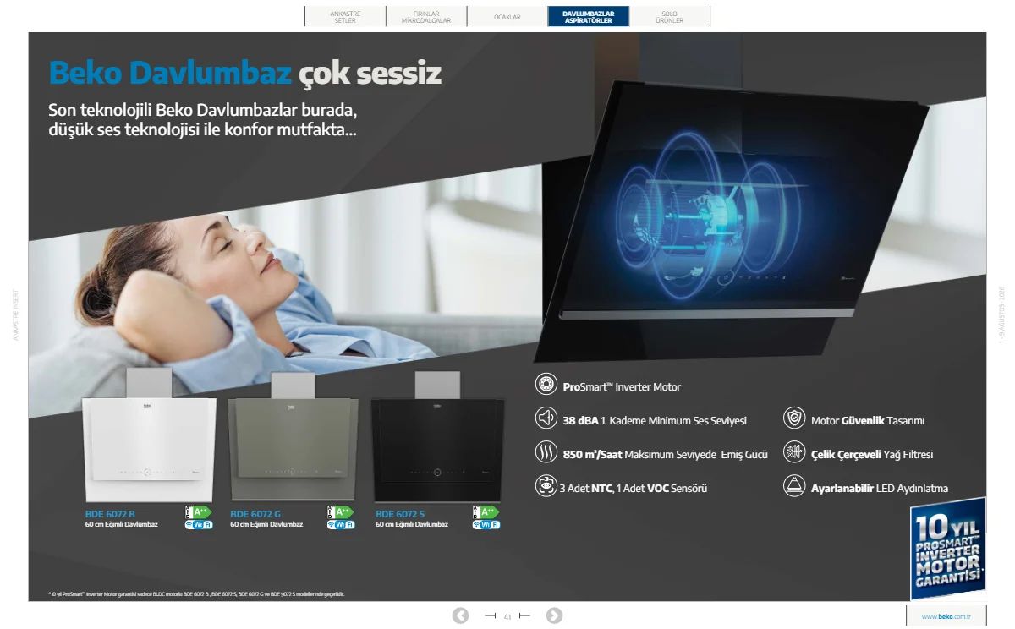Switch to Fırınlar Mikrodalgalar tab
This screenshot has height=629, width=1015.
[x=426, y=17]
